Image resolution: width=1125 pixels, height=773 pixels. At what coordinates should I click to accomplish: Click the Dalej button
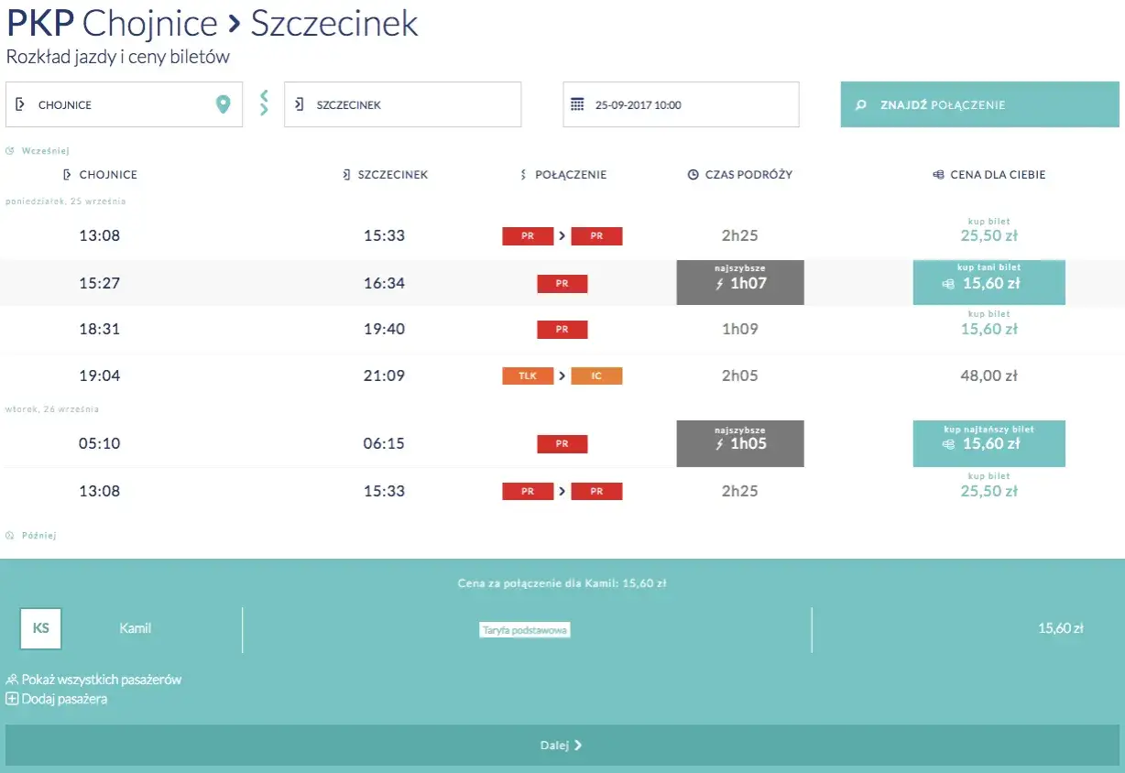tap(562, 746)
